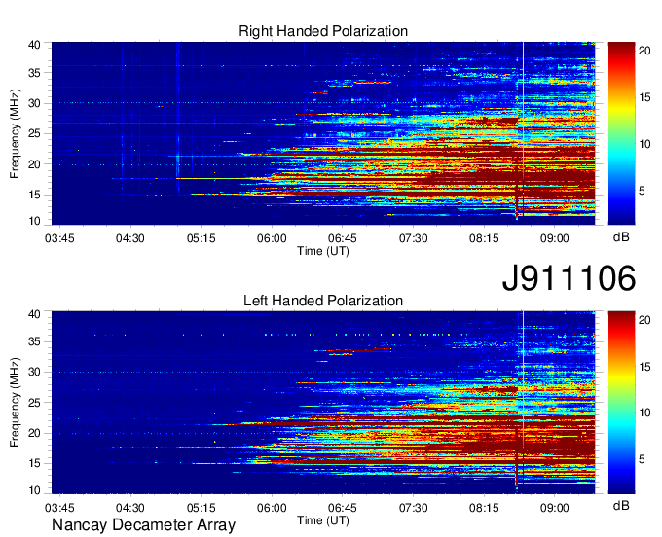
Task: Click the 5 value on the bottom color bar
Action: (642, 459)
